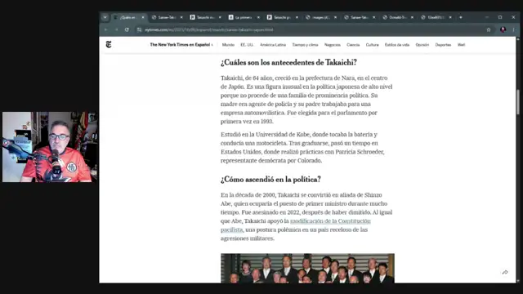This screenshot has width=523, height=294.
Task: Close the last tab before the plus button
Action: [450, 17]
